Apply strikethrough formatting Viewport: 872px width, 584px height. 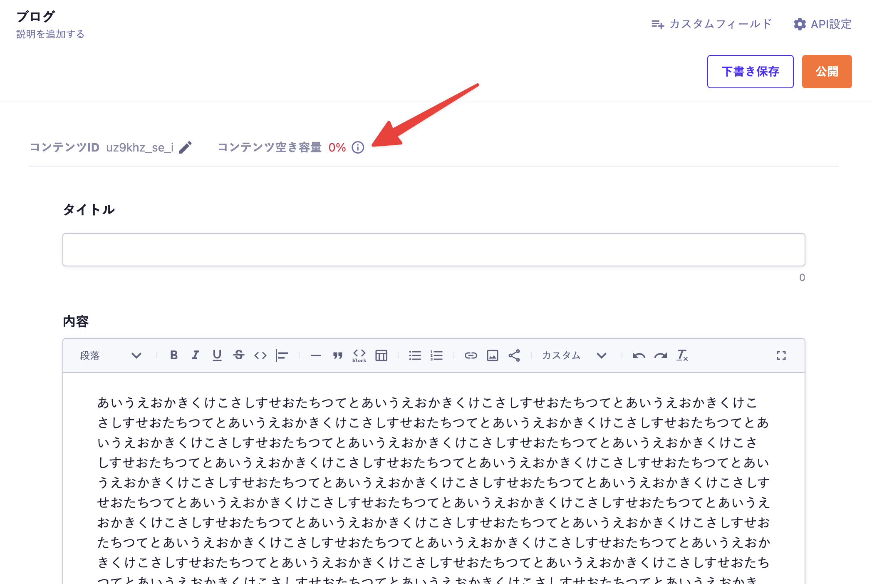pyautogui.click(x=239, y=355)
